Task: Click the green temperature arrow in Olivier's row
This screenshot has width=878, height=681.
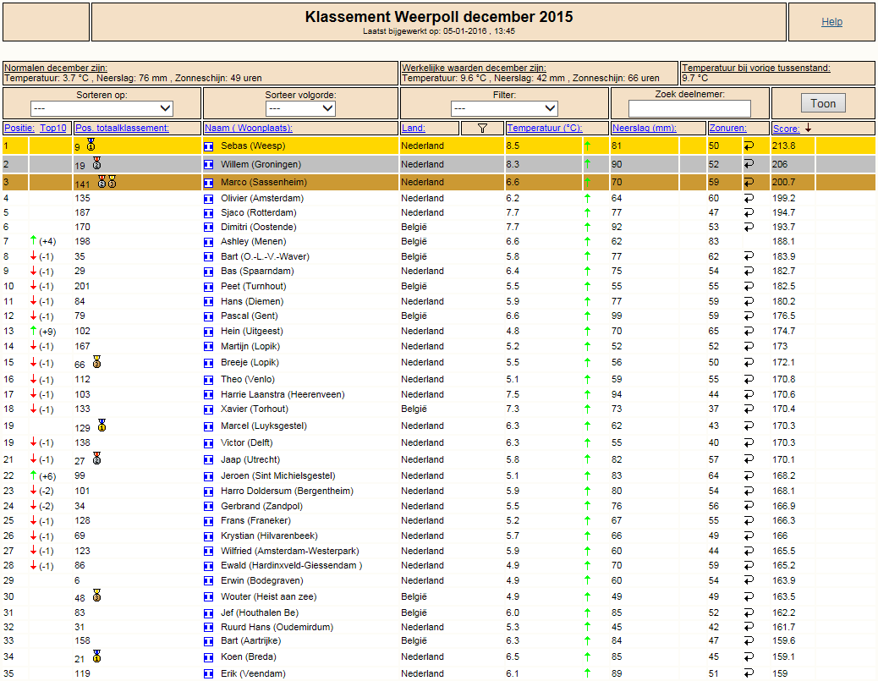Action: [587, 199]
